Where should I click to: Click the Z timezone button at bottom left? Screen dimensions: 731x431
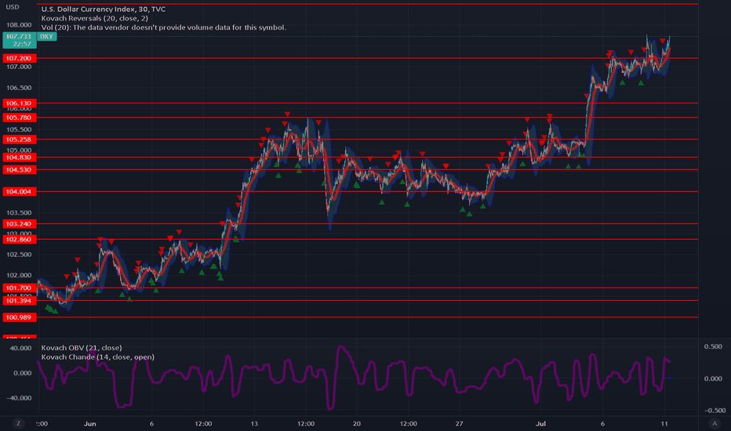(18, 423)
